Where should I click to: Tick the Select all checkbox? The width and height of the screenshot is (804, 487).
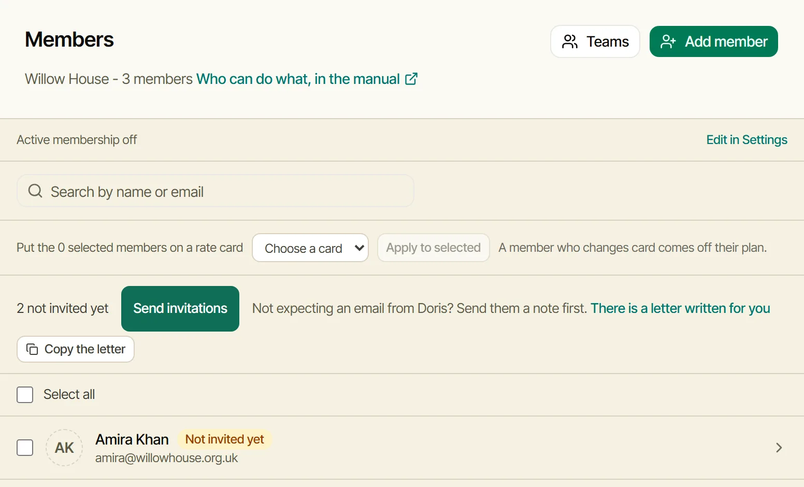(x=25, y=395)
